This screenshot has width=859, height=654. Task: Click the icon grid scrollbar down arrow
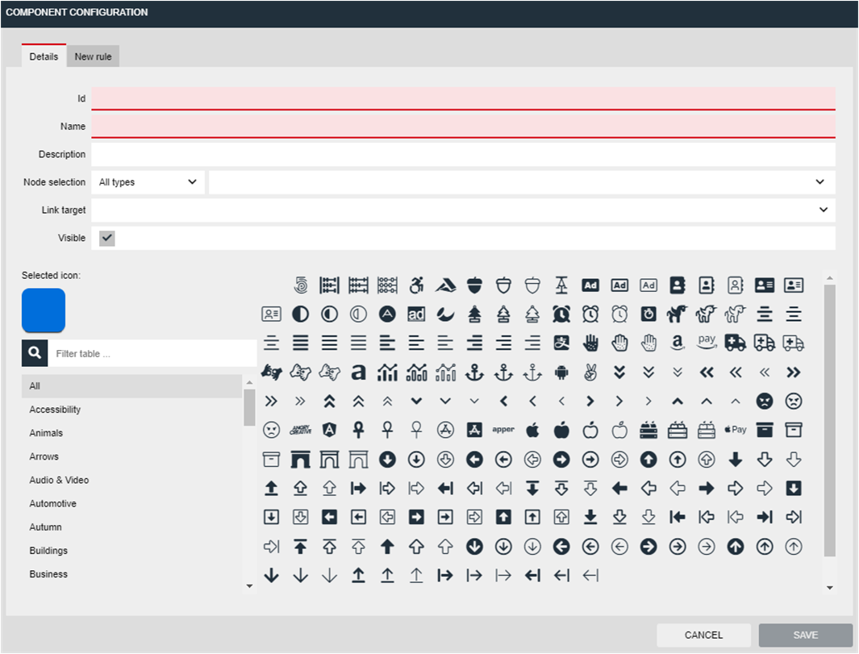(x=830, y=588)
